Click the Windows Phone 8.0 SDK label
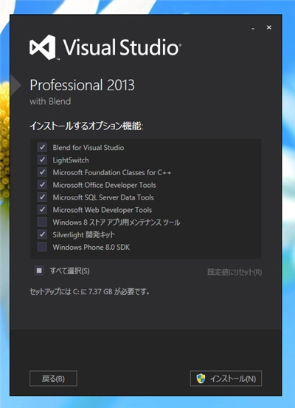This screenshot has width=295, height=408. 91,247
